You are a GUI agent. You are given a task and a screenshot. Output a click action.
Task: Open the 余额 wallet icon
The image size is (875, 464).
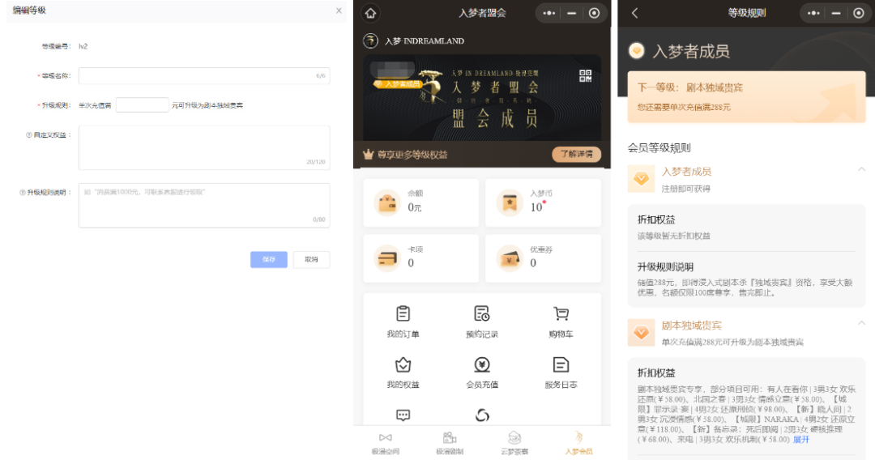pyautogui.click(x=387, y=203)
